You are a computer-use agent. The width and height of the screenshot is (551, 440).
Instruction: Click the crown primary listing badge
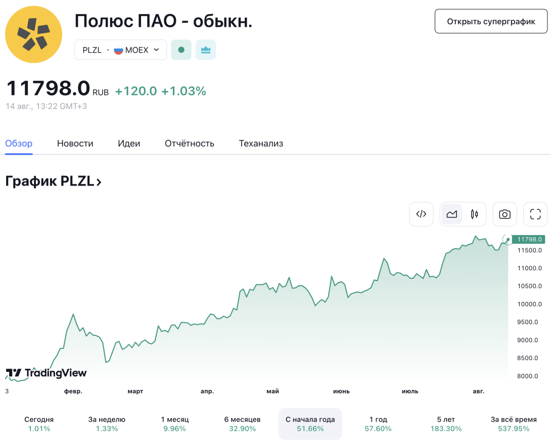(x=206, y=50)
